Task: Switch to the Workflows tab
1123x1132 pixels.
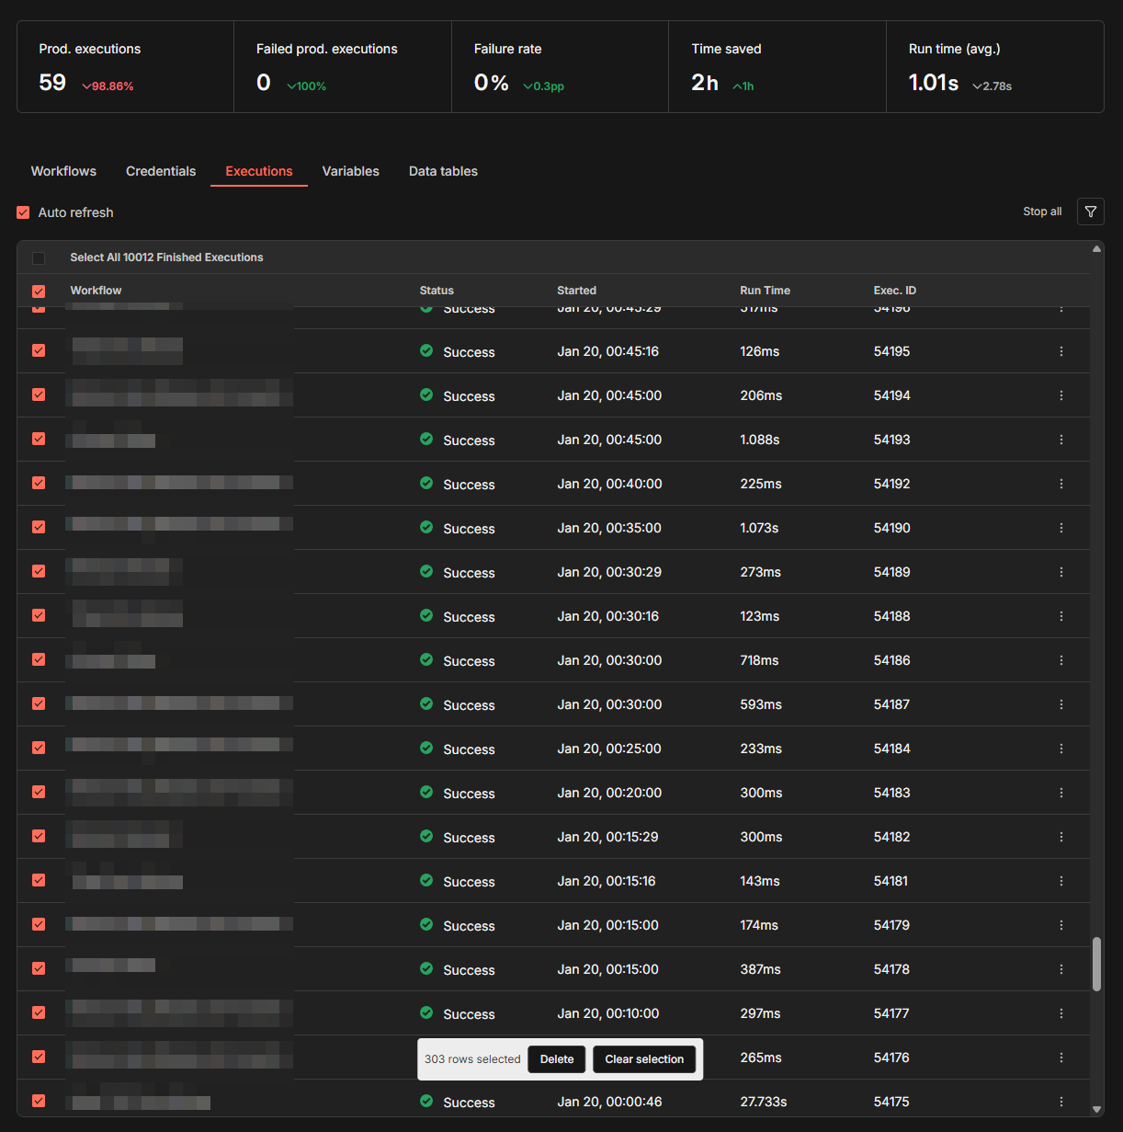Action: tap(63, 171)
